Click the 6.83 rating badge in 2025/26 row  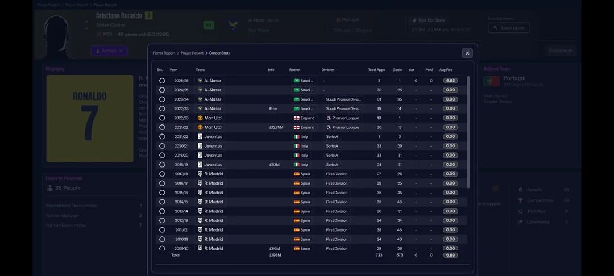tap(450, 81)
